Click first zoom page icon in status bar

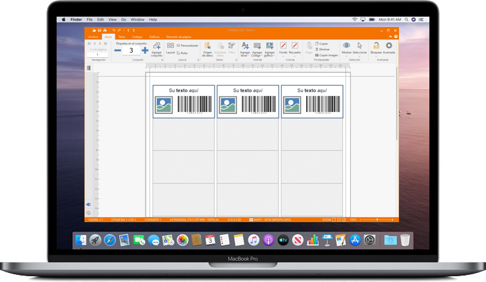(334, 220)
